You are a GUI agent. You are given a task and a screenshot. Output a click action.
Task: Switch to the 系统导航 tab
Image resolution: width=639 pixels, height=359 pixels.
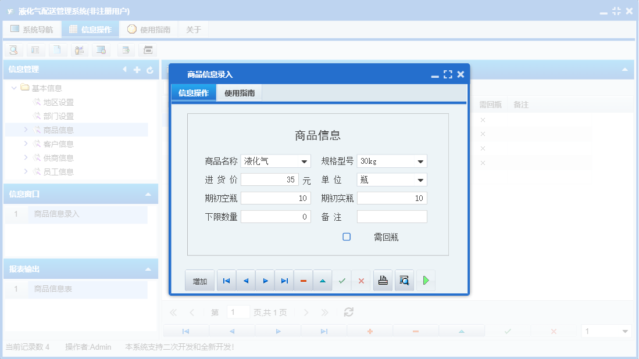(32, 28)
